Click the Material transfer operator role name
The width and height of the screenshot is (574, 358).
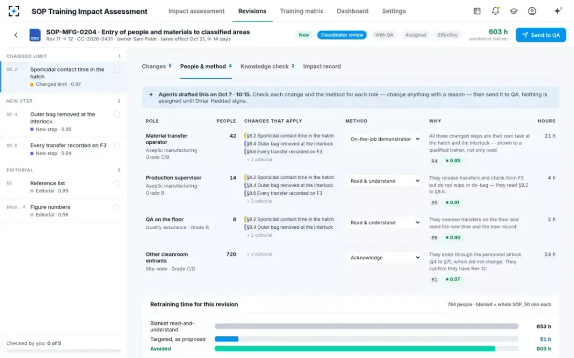166,139
